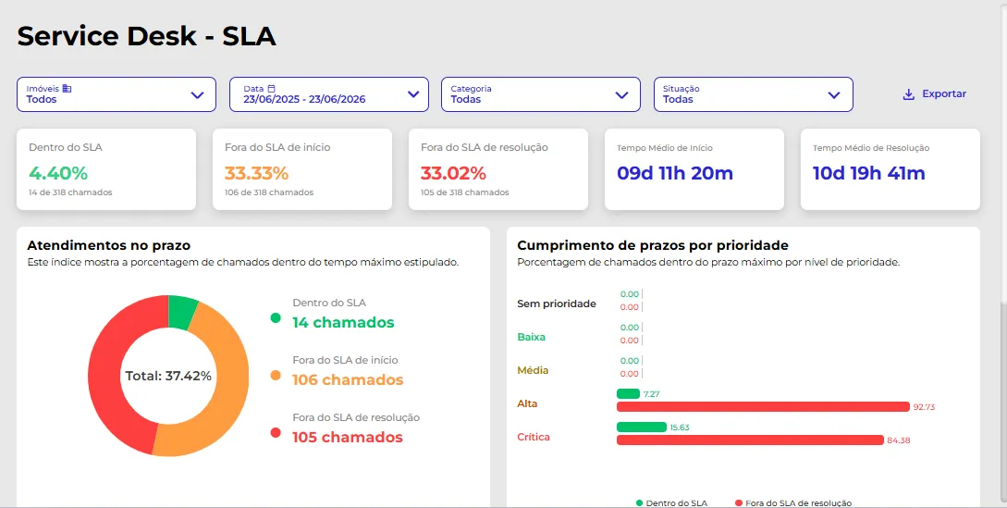Screen dimensions: 1007x508
Task: Click the Crítica priority label
Action: coord(534,438)
